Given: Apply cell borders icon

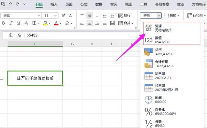Looking at the screenshot, I should point(34,23).
